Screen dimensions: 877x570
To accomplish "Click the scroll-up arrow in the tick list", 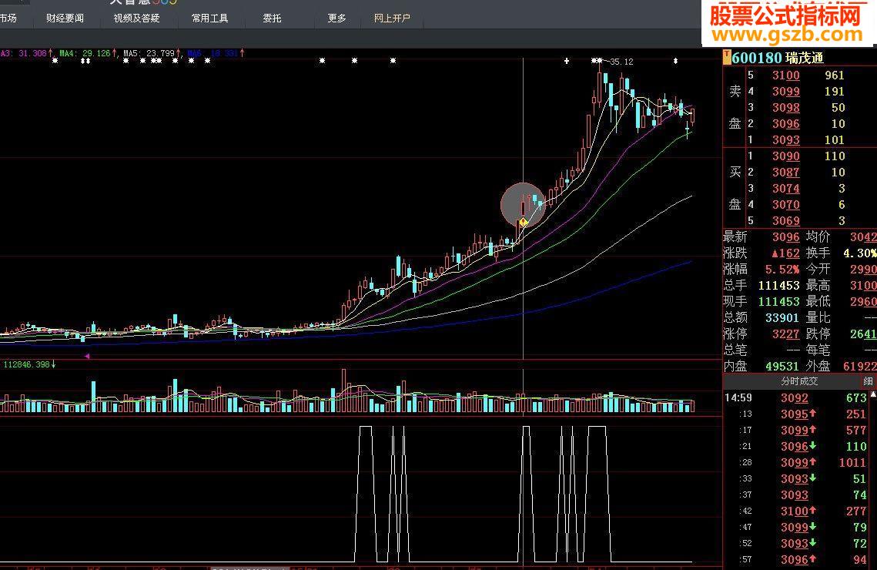I will 873,395.
